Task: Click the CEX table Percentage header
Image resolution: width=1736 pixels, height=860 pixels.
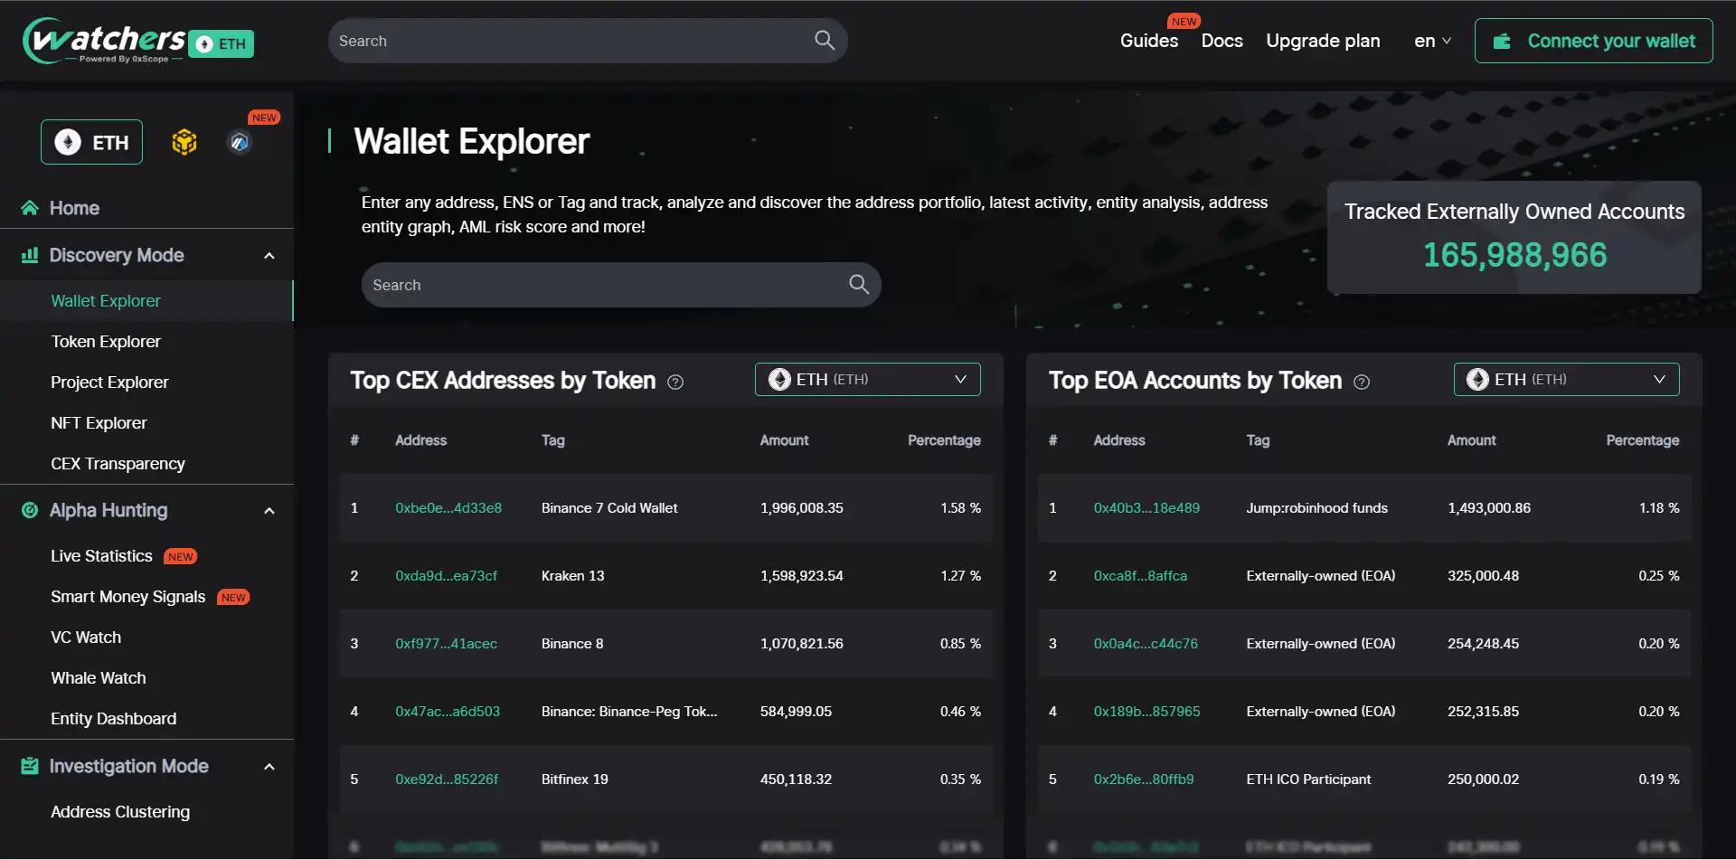Action: [x=944, y=440]
